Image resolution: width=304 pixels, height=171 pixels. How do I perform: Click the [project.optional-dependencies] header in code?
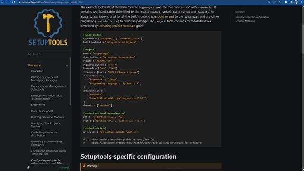point(104,113)
